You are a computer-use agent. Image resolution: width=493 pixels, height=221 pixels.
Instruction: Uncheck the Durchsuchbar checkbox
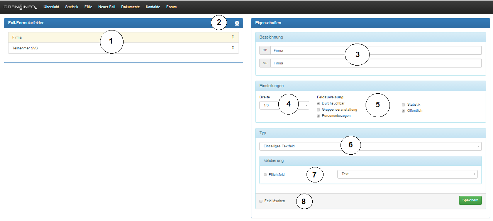[319, 103]
